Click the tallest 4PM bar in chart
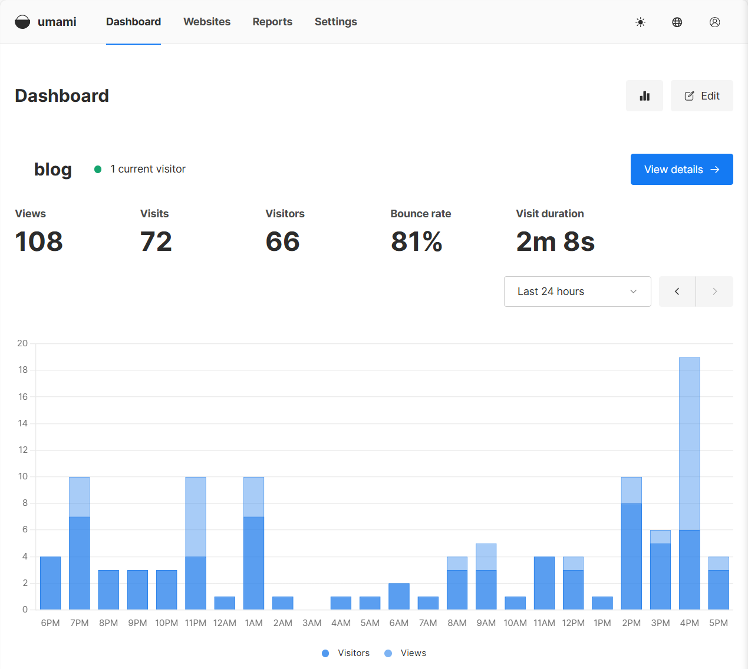Screen dimensions: 748x669 click(689, 483)
